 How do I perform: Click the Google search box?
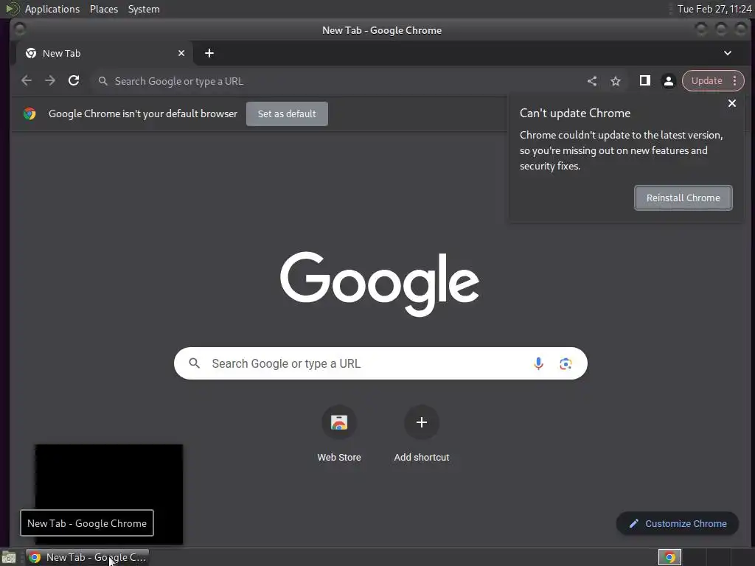(x=380, y=363)
